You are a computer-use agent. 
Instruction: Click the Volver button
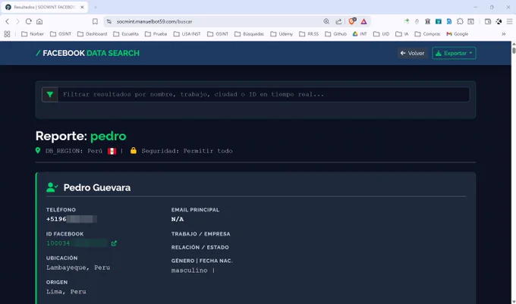click(412, 53)
